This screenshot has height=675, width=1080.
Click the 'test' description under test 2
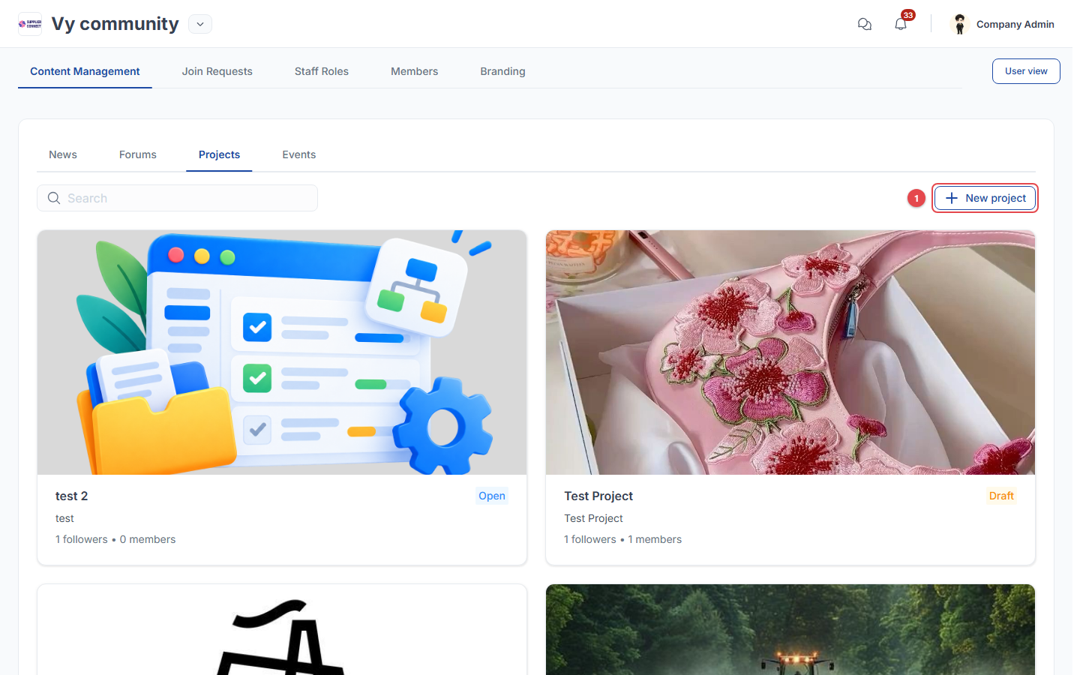tap(64, 518)
